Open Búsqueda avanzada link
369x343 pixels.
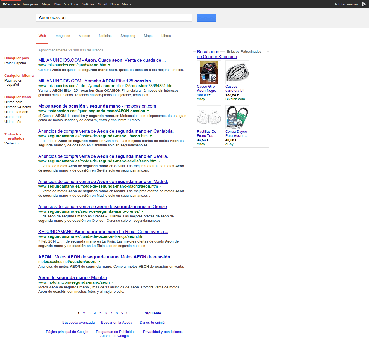[78, 323]
